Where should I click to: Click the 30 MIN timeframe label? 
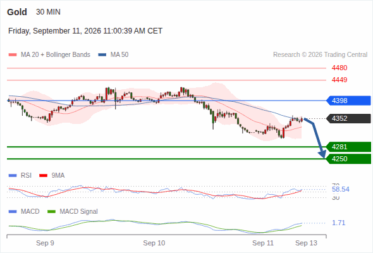coord(48,12)
